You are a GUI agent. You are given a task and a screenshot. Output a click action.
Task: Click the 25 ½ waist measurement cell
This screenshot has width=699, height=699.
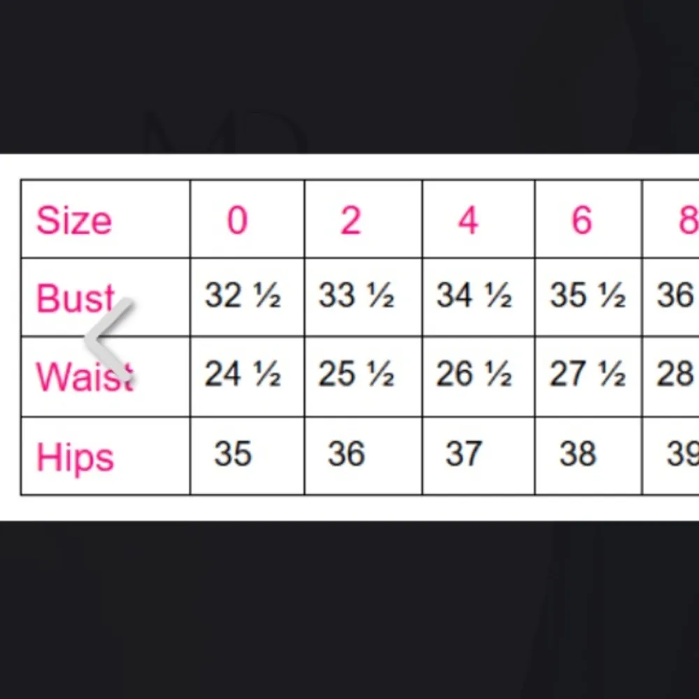[x=356, y=375]
